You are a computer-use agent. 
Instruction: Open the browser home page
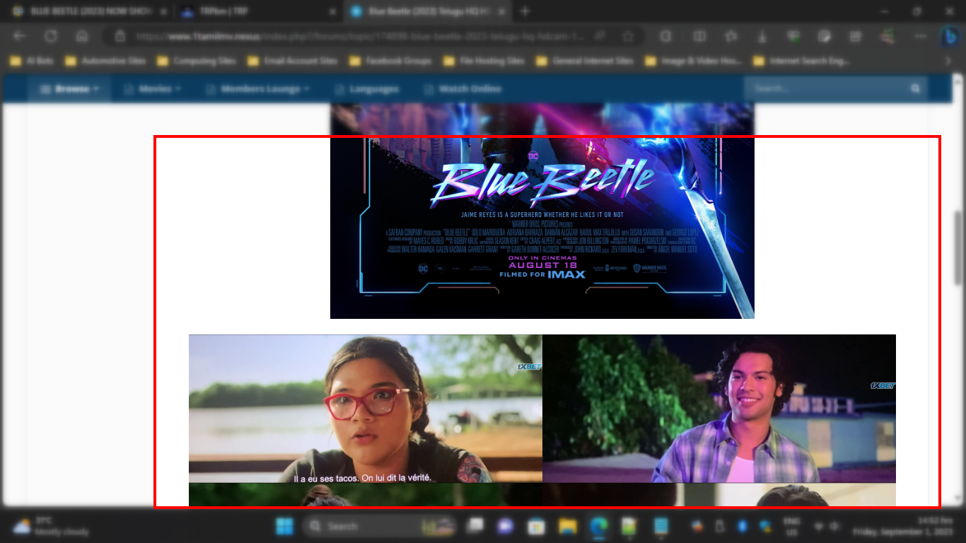tap(82, 36)
